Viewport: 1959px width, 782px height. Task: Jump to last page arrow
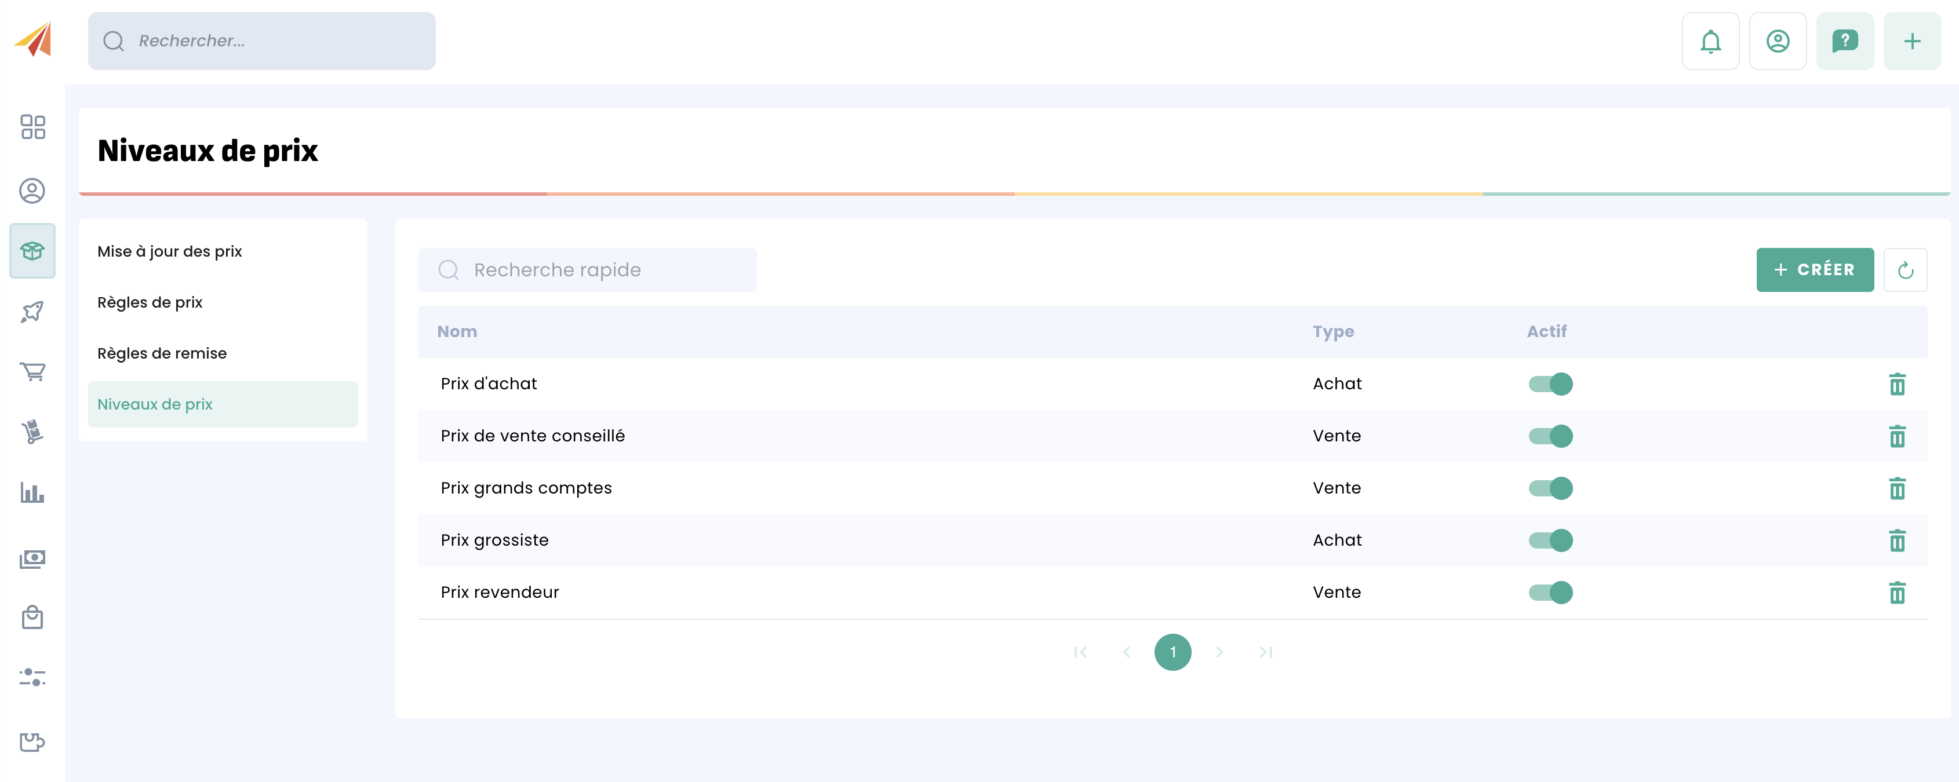[1265, 652]
